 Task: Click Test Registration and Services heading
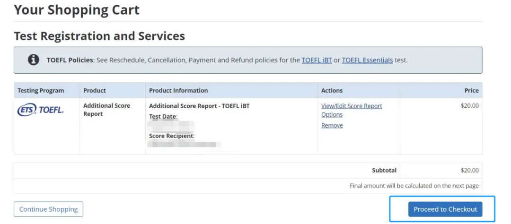coord(99,36)
